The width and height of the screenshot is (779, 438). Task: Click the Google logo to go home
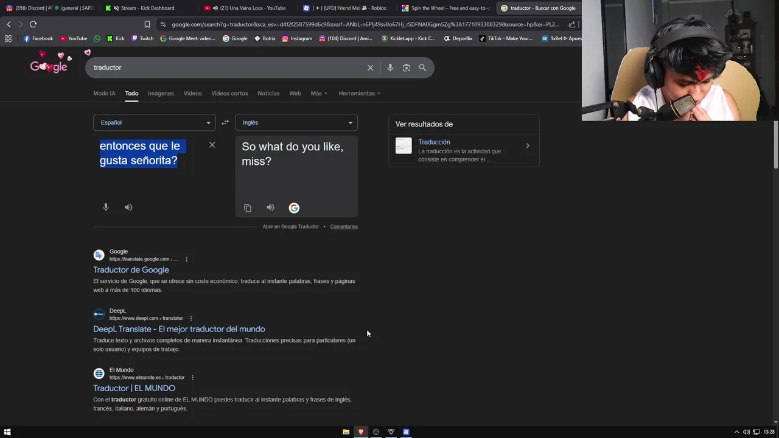49,64
